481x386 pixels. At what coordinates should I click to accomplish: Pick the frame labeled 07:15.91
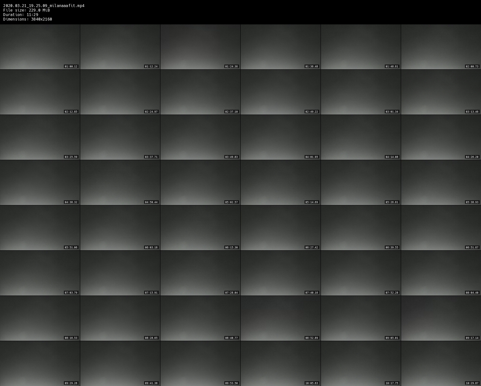pos(120,273)
